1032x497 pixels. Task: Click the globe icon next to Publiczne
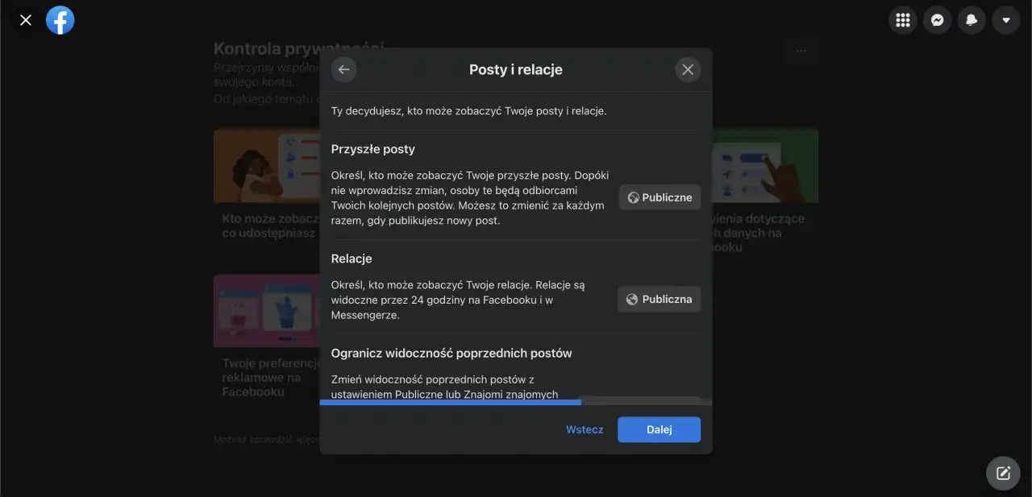[x=632, y=197]
